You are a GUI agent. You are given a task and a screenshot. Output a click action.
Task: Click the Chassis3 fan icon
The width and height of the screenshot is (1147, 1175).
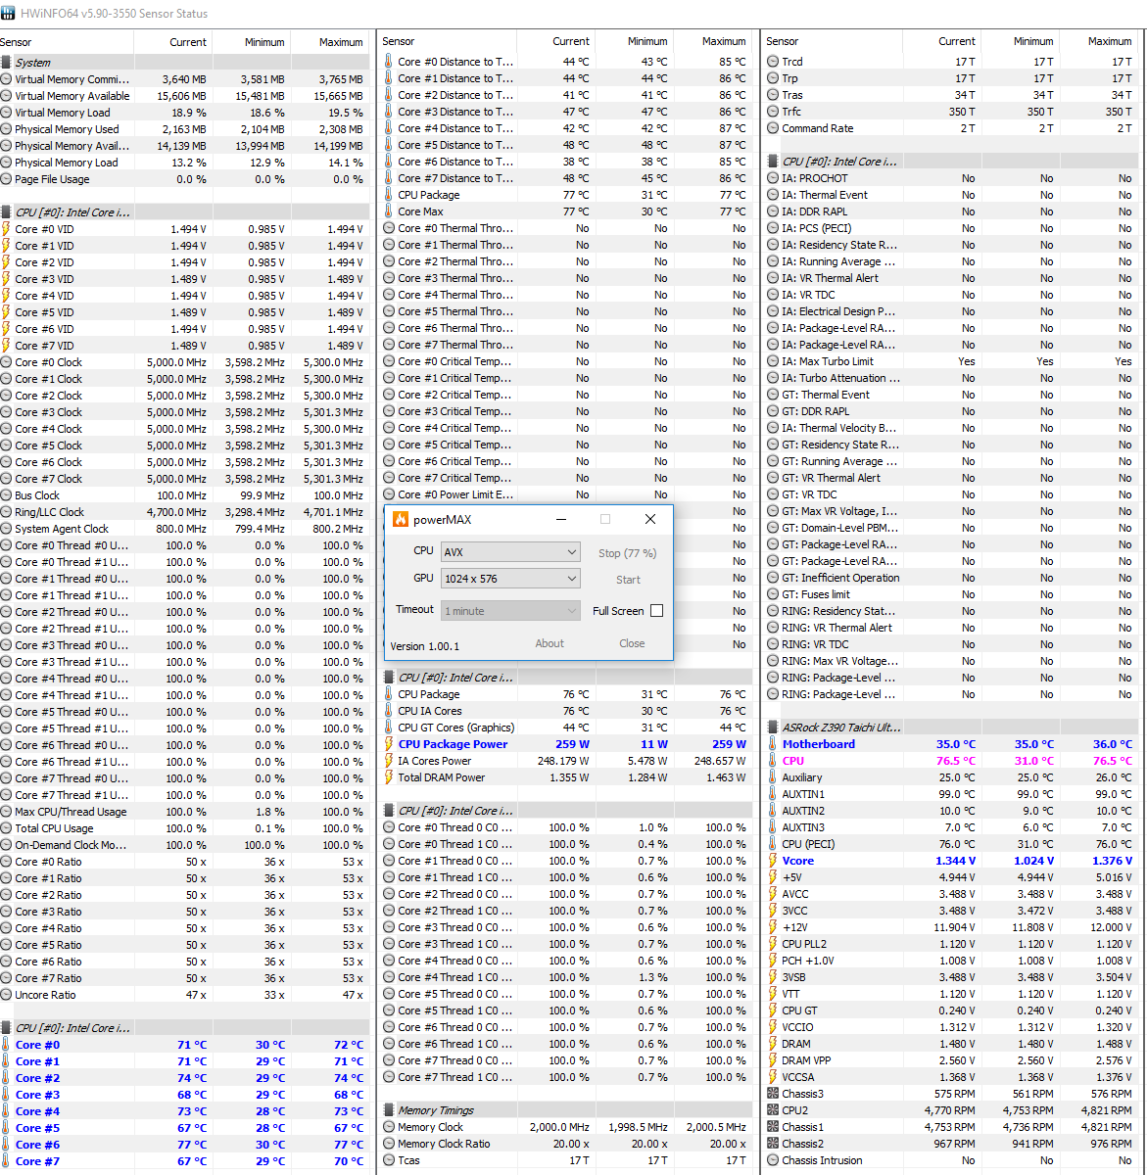773,1094
